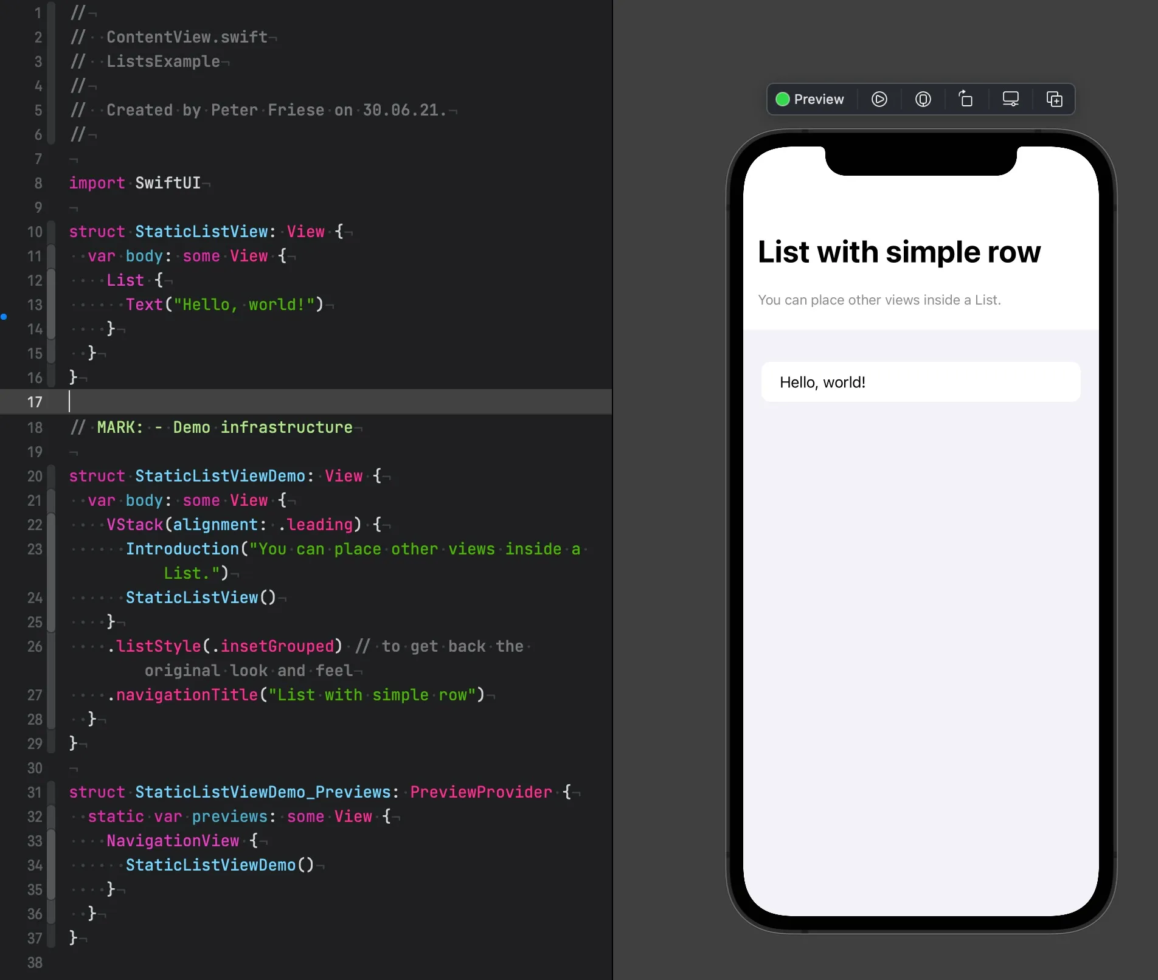The image size is (1158, 980).
Task: Click the introduction text inside the phone preview
Action: [879, 299]
